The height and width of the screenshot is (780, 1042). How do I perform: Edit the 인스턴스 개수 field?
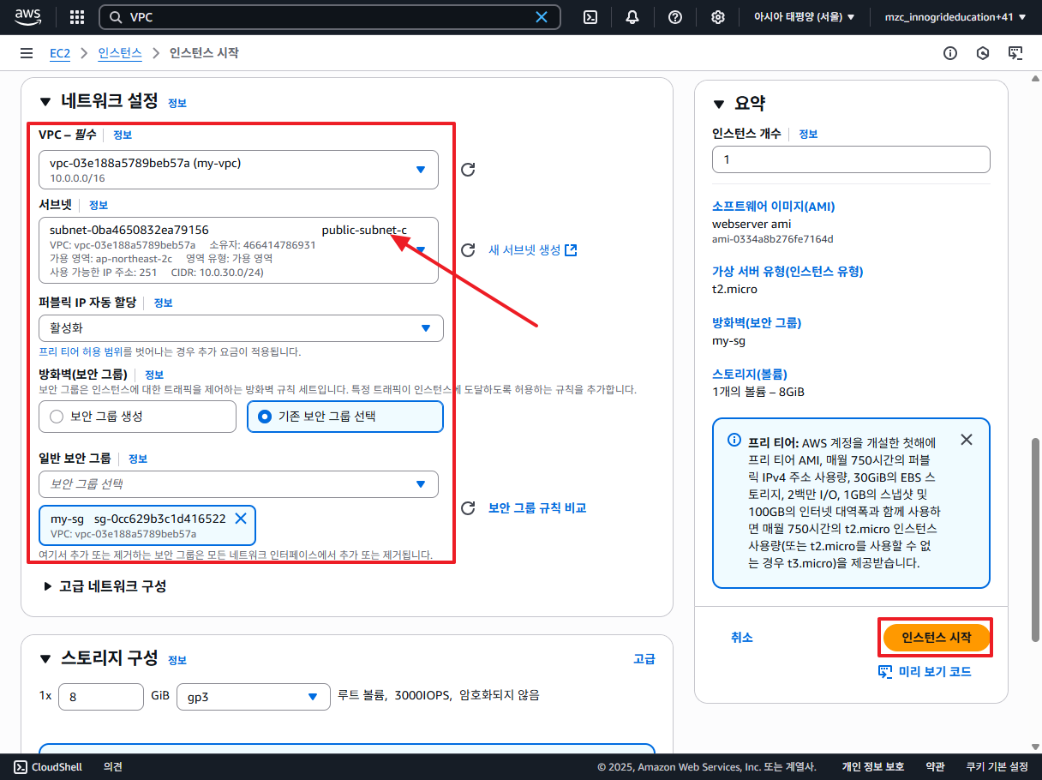[851, 159]
